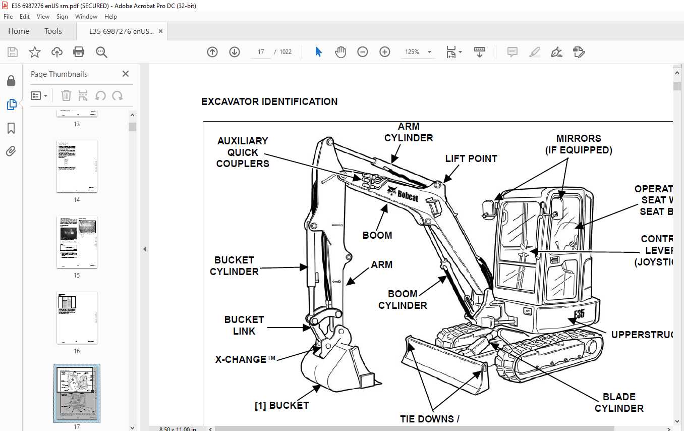Click the insert page break icon
684x431 pixels.
83,95
